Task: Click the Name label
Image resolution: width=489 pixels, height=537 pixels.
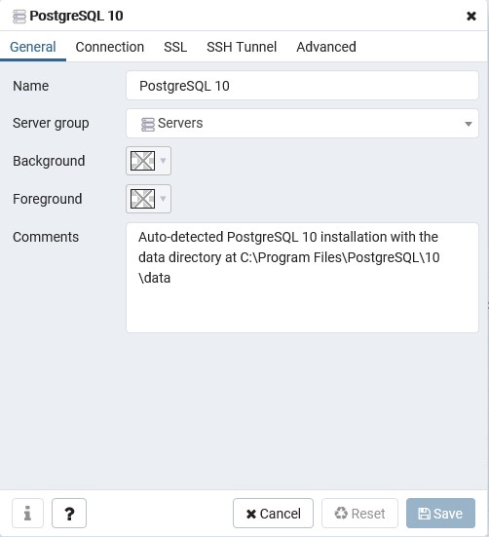Action: 31,86
